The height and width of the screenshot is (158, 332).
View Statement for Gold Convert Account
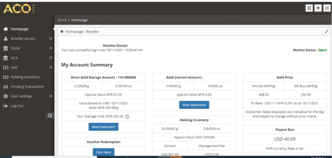click(x=194, y=105)
